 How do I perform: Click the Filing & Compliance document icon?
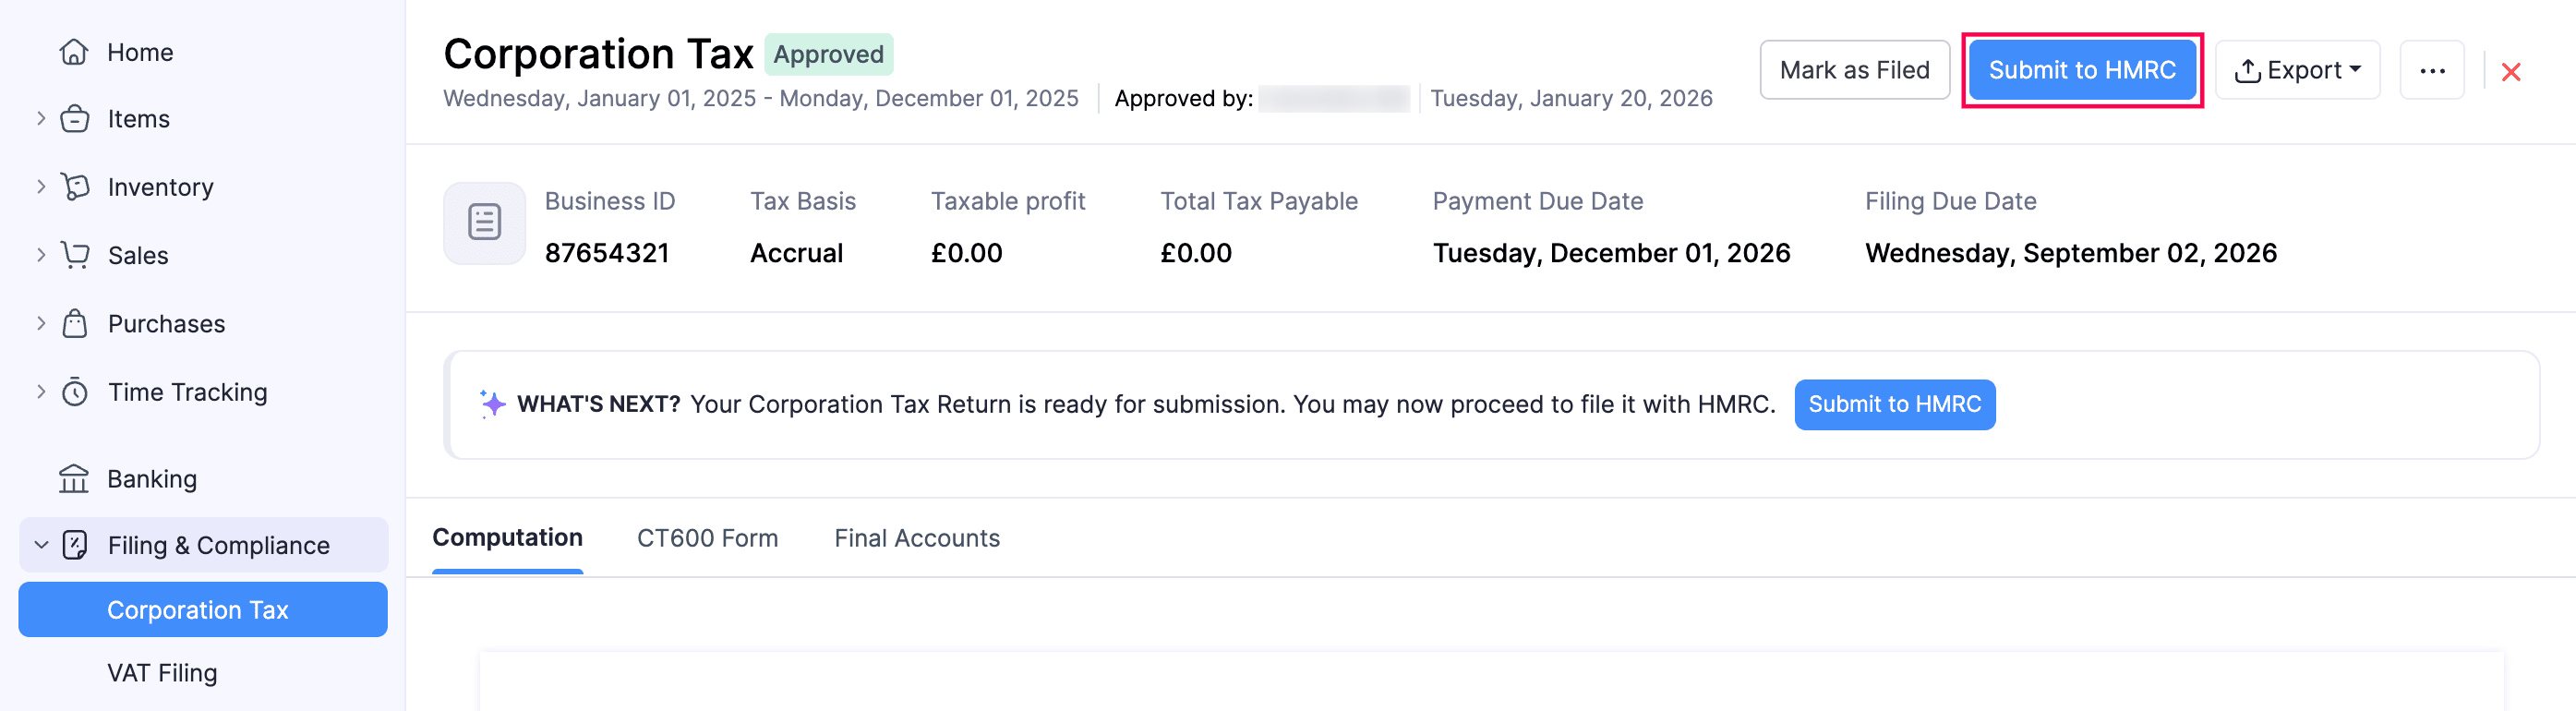tap(74, 545)
